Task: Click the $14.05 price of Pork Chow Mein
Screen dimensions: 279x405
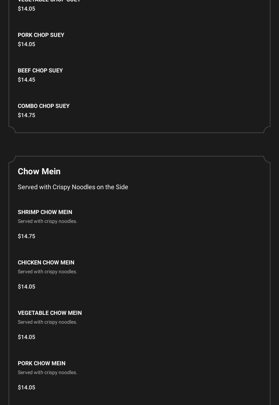Action: pyautogui.click(x=26, y=388)
